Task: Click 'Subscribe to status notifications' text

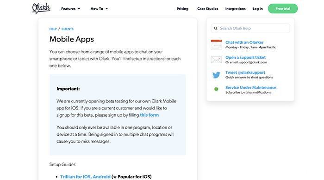Action: [248, 92]
